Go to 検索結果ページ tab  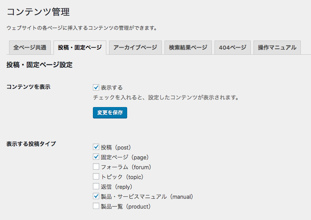[x=188, y=48]
